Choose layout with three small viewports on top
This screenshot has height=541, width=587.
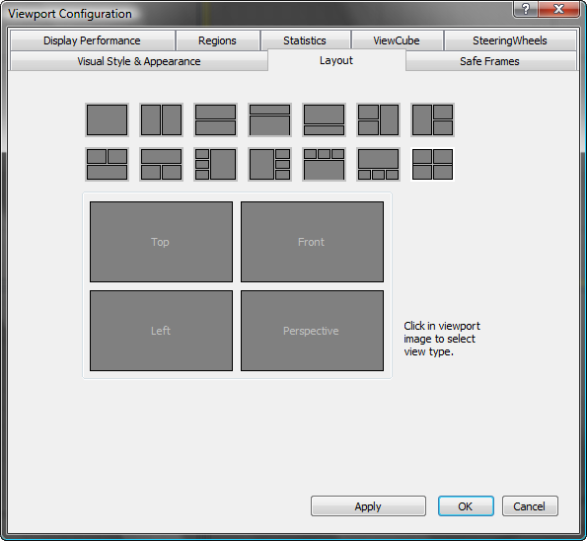(x=325, y=164)
